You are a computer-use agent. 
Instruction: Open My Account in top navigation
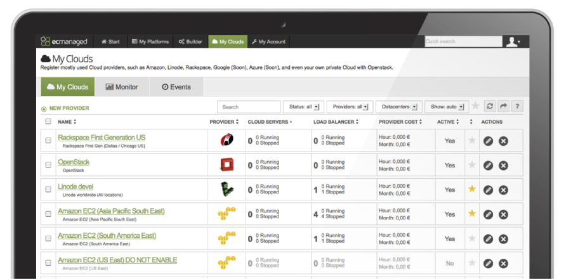[x=269, y=42]
